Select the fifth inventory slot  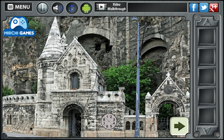click(x=207, y=116)
